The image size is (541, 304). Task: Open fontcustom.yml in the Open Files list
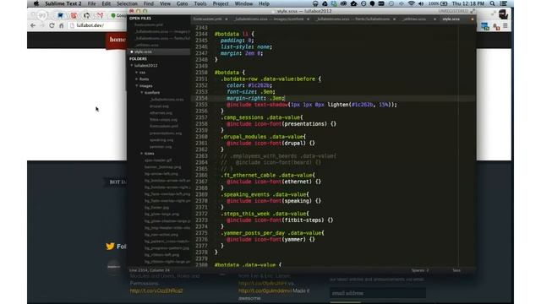[x=149, y=24]
